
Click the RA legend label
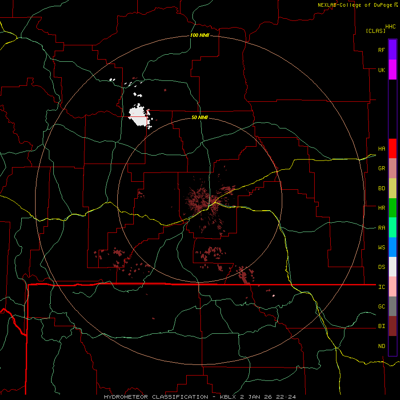[x=381, y=228]
